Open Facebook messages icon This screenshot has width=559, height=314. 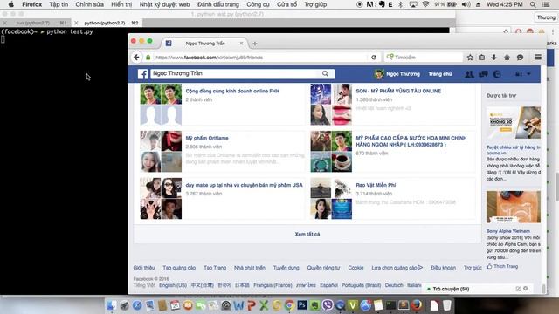coord(483,74)
